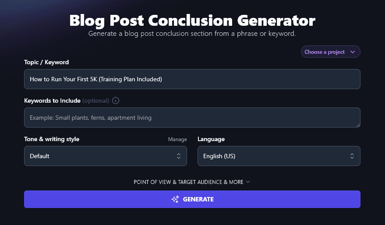
Task: Click the info icon beside Keywords to Include
Action: (x=116, y=100)
